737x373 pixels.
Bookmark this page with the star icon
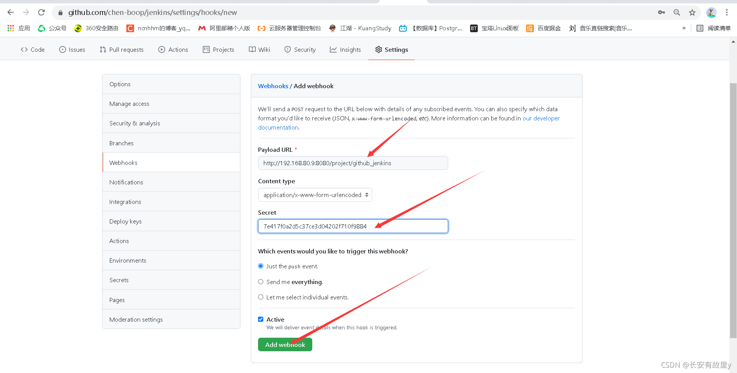tap(692, 13)
